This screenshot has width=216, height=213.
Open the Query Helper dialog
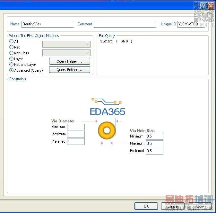70,61
